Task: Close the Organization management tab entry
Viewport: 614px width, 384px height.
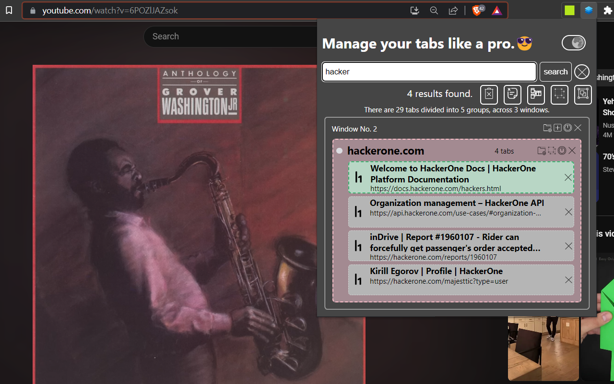Action: click(568, 212)
